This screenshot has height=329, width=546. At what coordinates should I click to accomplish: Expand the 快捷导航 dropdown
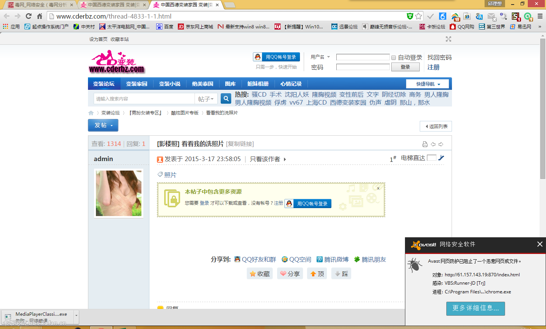coord(427,84)
